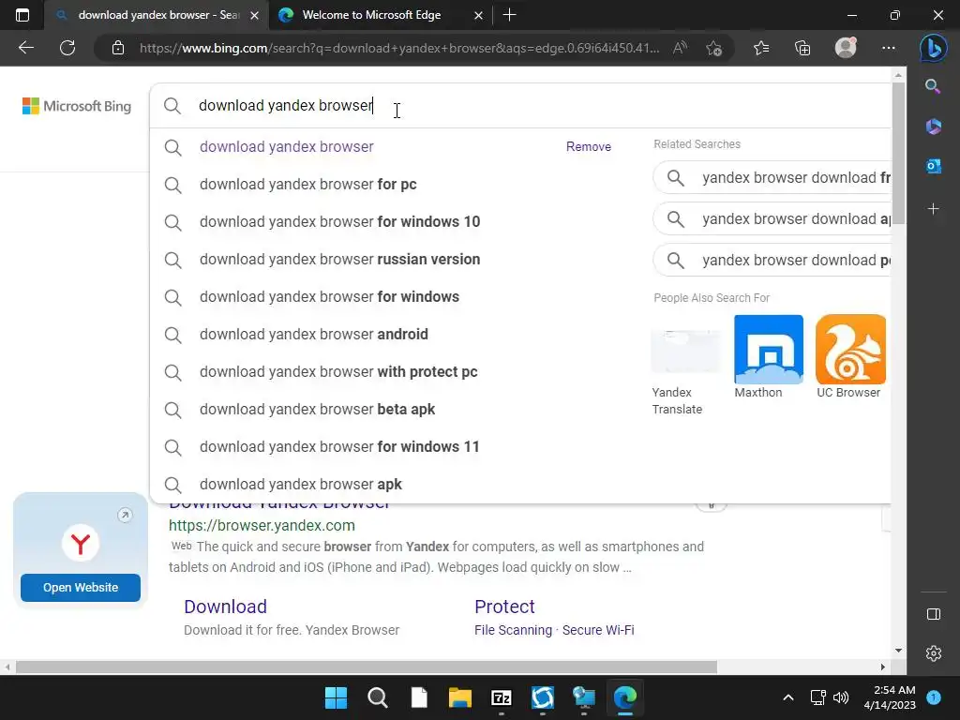Pick suggestion ending in for windows
Image resolution: width=960 pixels, height=720 pixels.
(329, 297)
